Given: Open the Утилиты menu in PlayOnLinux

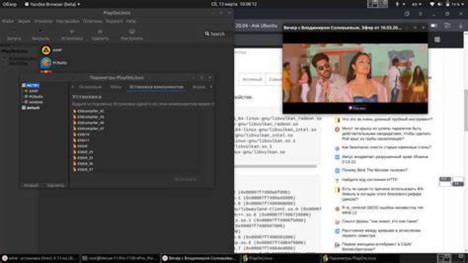Looking at the screenshot, I should pyautogui.click(x=44, y=21).
